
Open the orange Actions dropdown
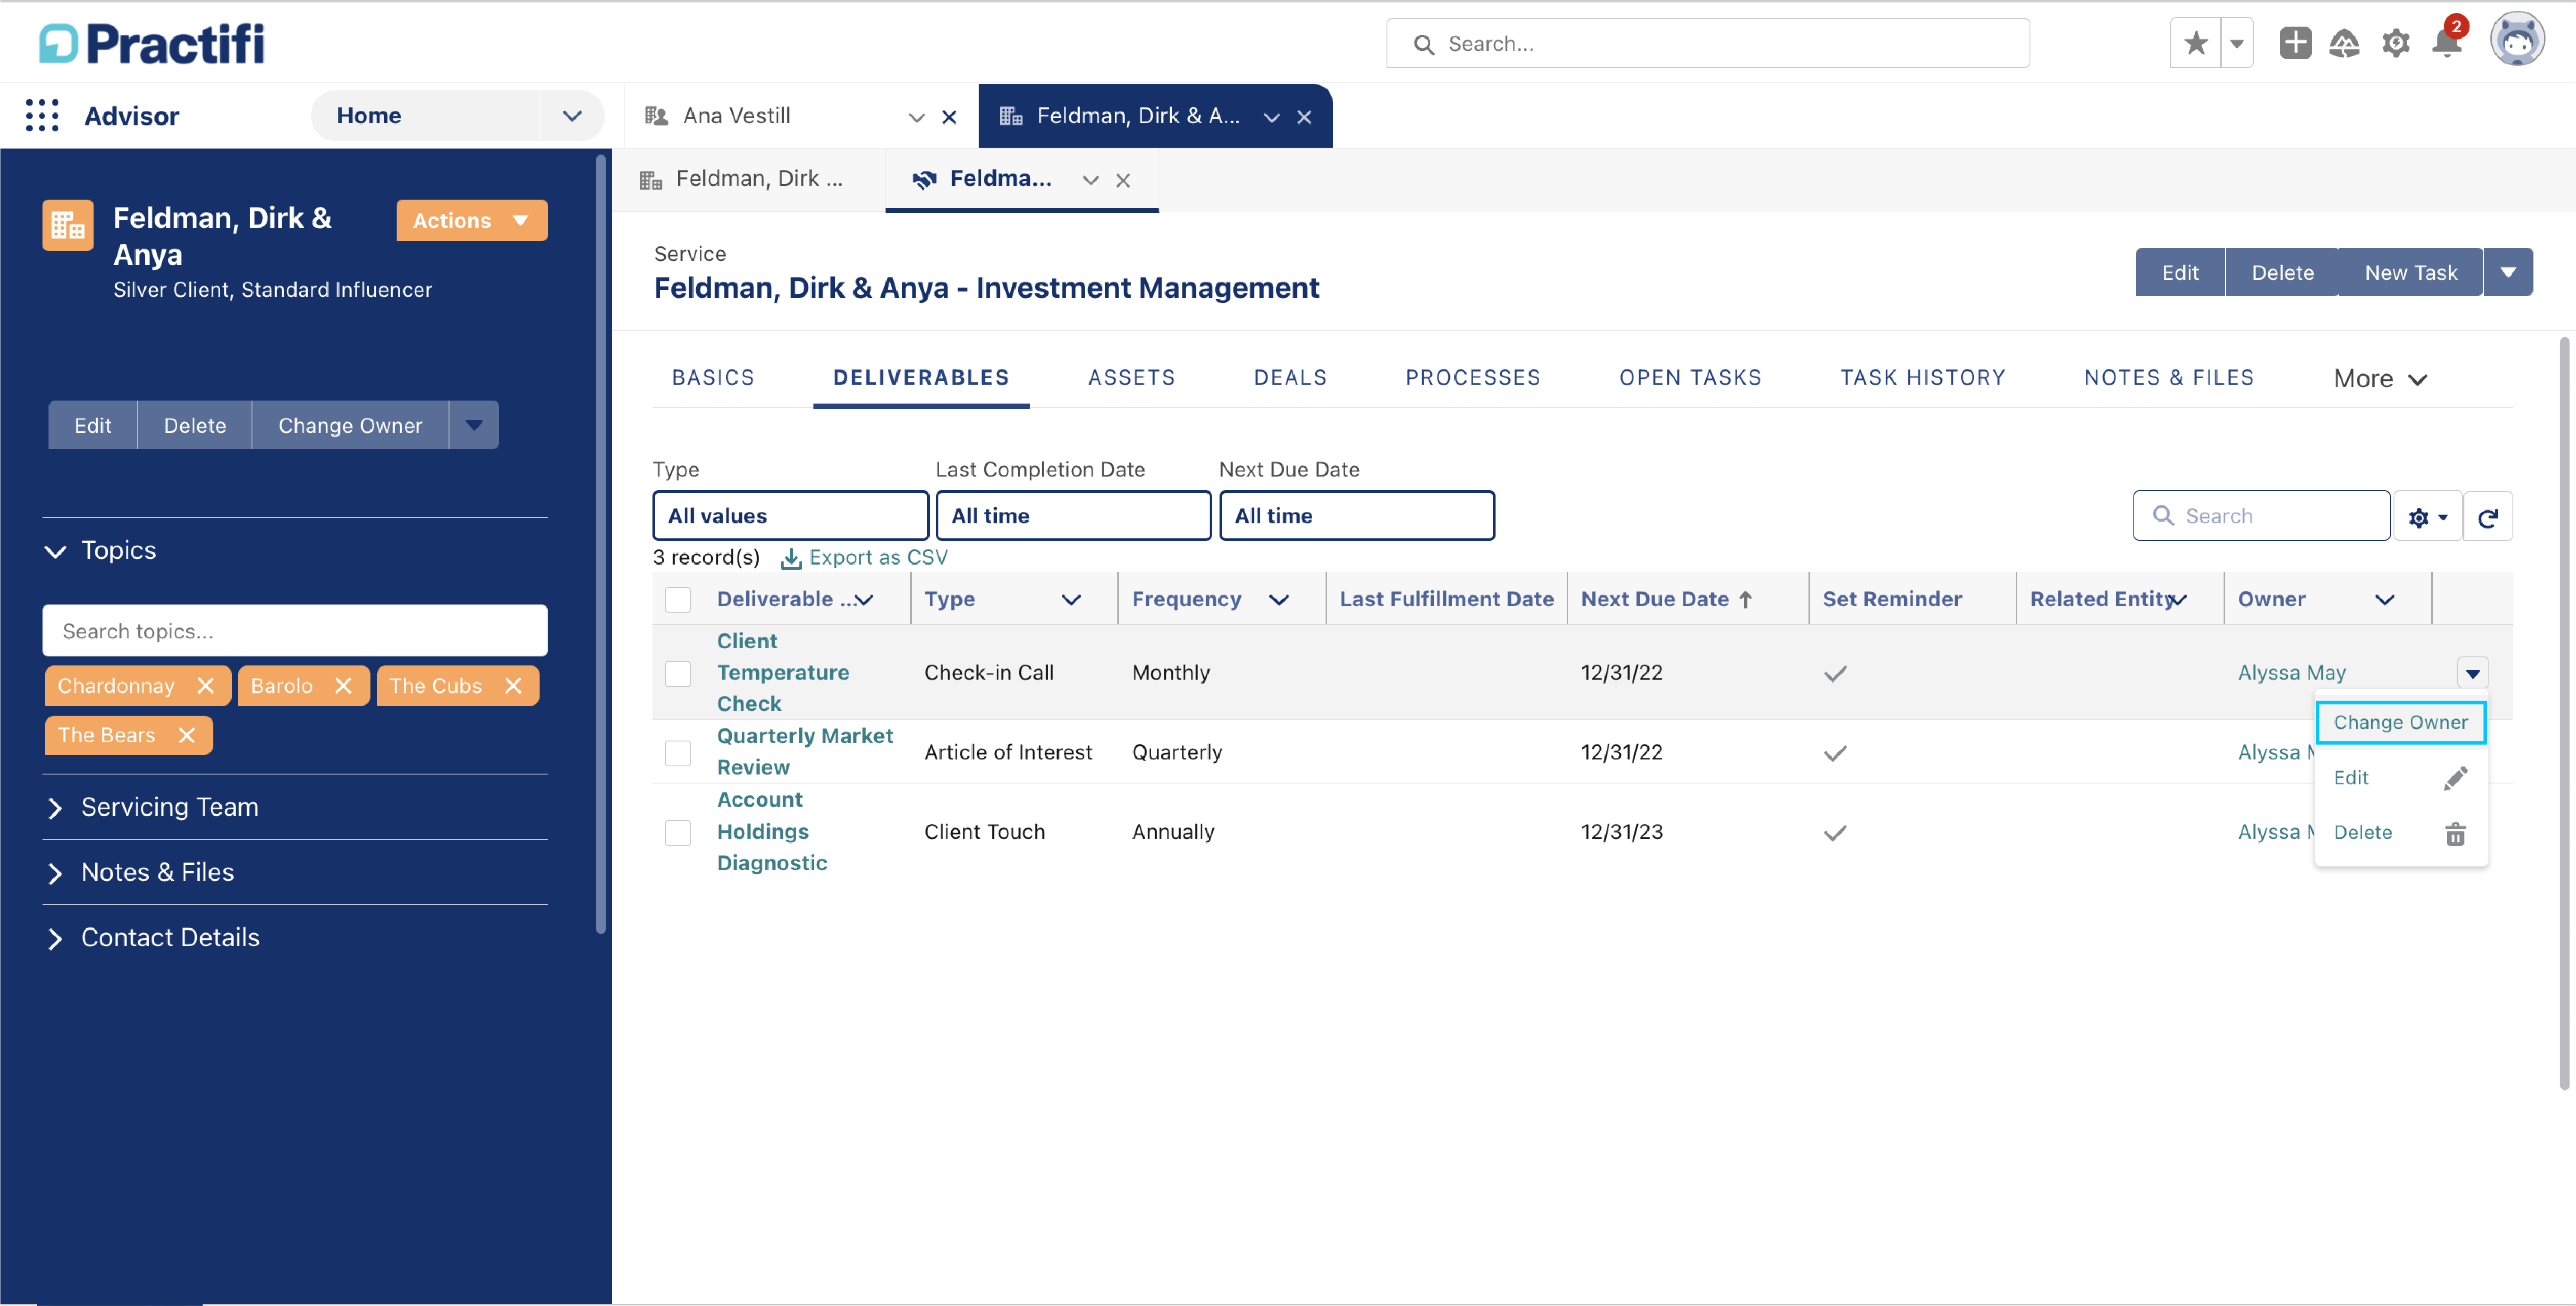(x=472, y=221)
